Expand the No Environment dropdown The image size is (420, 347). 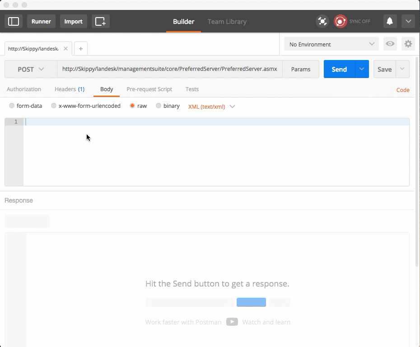coord(331,44)
